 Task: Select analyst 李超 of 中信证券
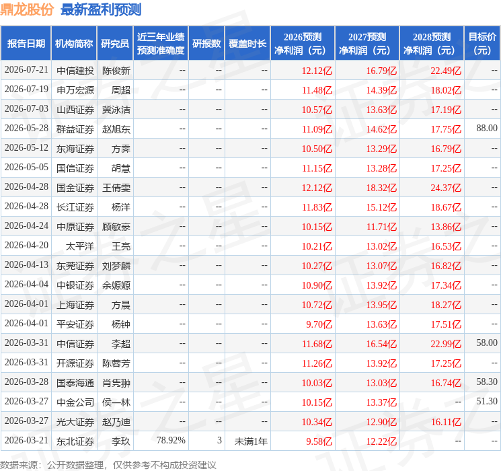coord(121,344)
